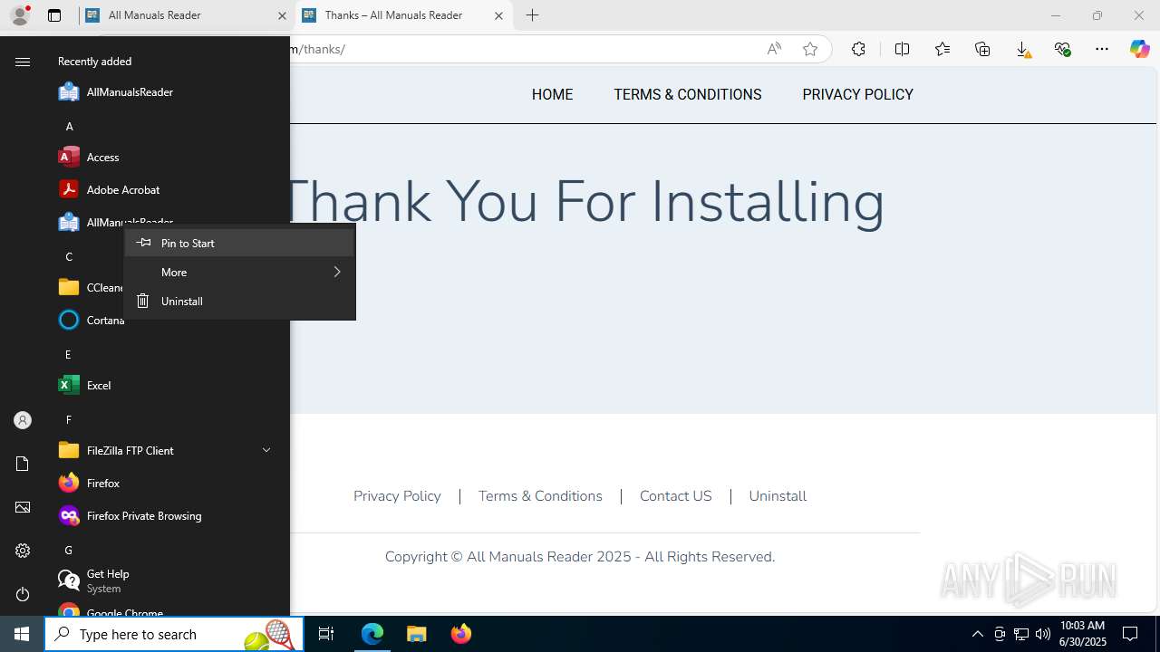Open Pictures from the Start sidebar
This screenshot has height=652, width=1160.
pyautogui.click(x=23, y=507)
